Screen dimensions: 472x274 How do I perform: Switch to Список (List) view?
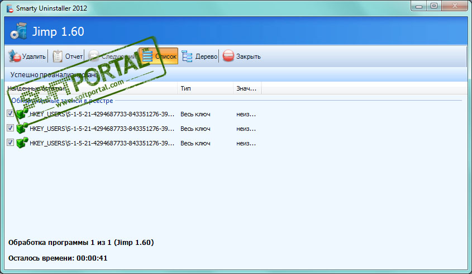[159, 56]
